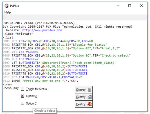Maximize the PxPlus window
The image size is (150, 114).
pos(130,6)
